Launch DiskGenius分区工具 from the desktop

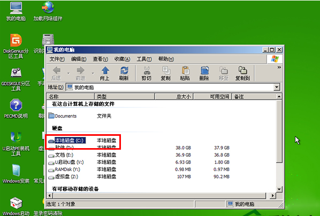[x=16, y=46]
